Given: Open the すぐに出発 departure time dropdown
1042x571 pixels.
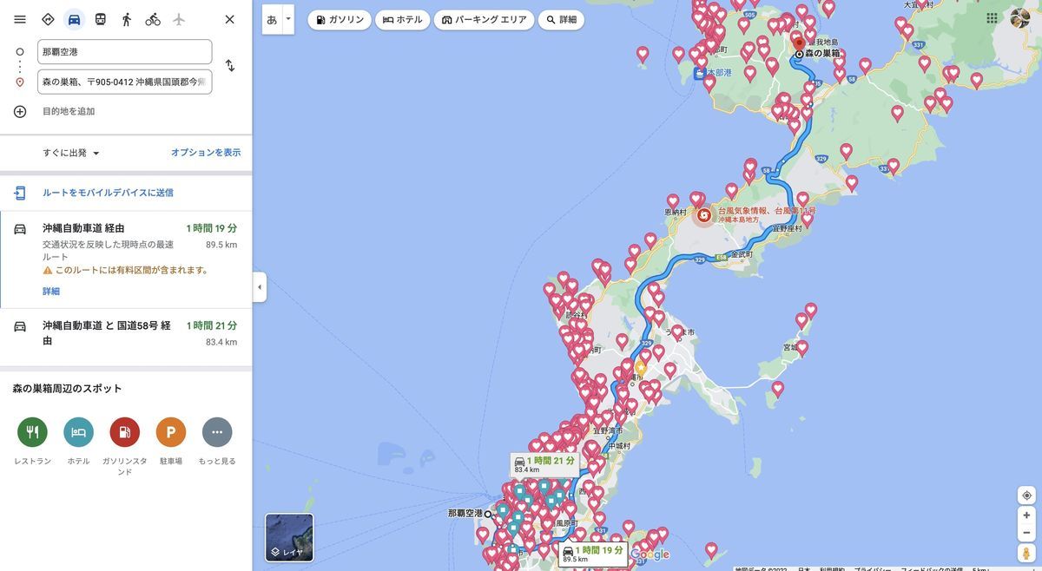Looking at the screenshot, I should (x=71, y=153).
